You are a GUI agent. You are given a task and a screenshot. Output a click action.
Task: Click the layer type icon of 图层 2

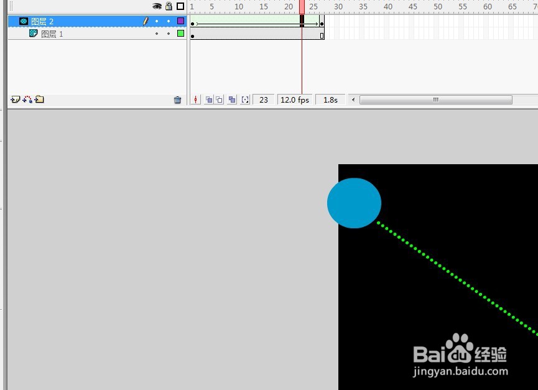[24, 21]
